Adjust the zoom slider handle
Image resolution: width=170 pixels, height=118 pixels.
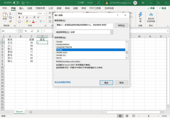[149, 116]
